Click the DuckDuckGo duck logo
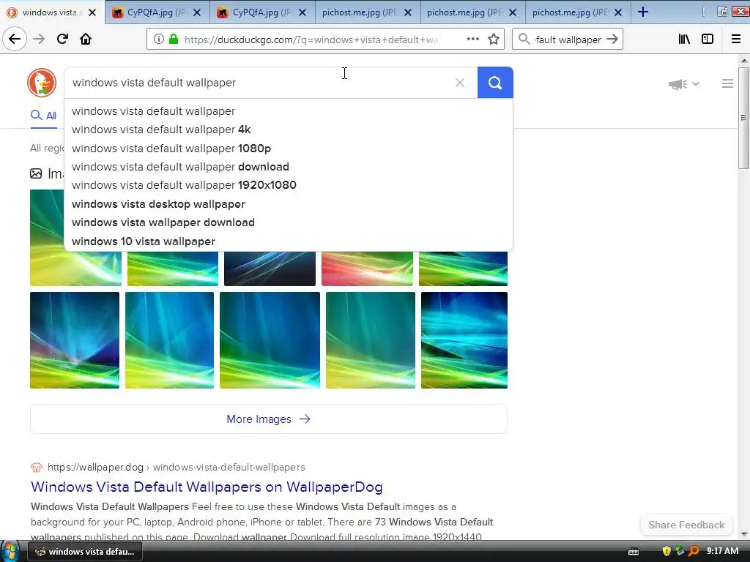The width and height of the screenshot is (750, 562). click(x=42, y=83)
